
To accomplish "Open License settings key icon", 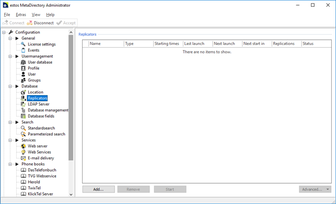I will pos(23,44).
